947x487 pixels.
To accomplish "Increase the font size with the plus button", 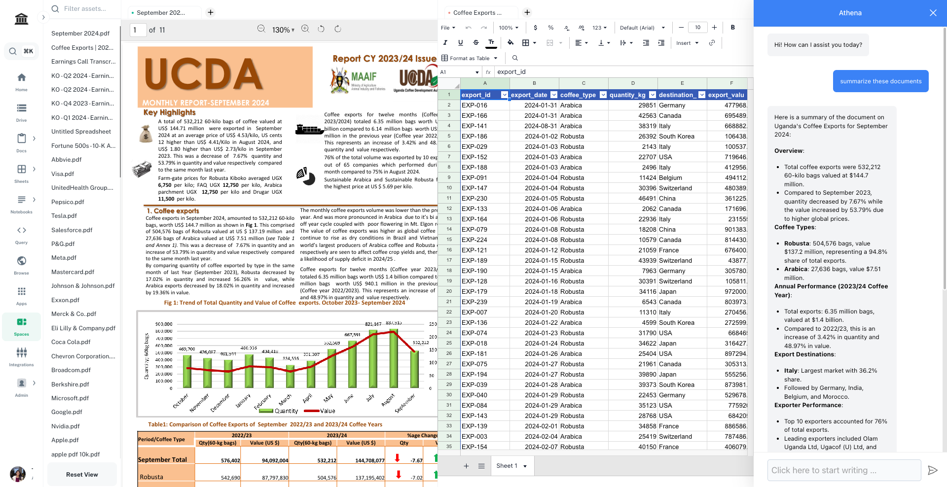I will [714, 28].
